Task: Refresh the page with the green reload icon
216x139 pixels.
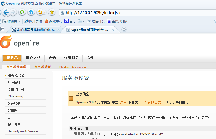Action: [22, 12]
